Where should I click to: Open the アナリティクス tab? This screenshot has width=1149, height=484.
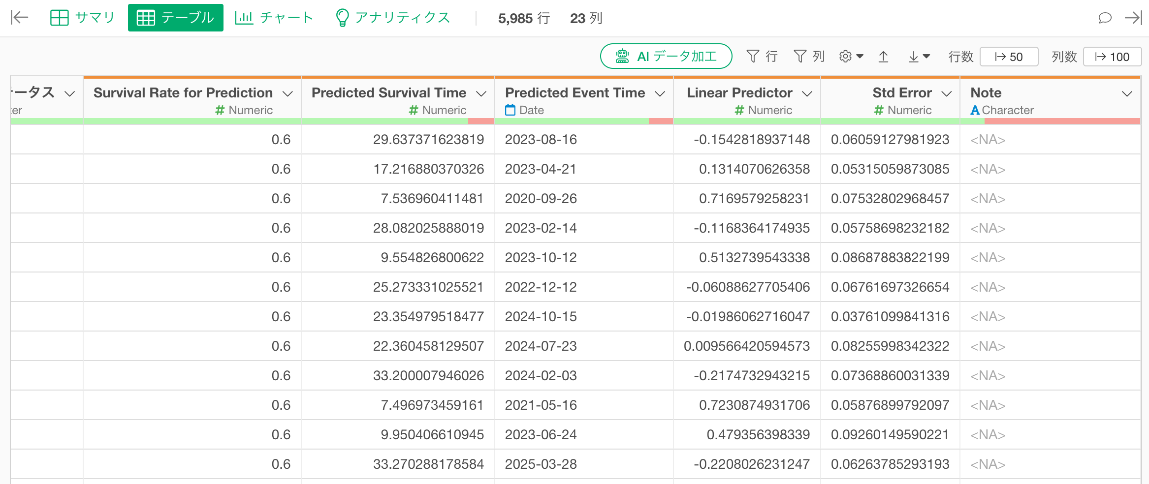click(393, 18)
